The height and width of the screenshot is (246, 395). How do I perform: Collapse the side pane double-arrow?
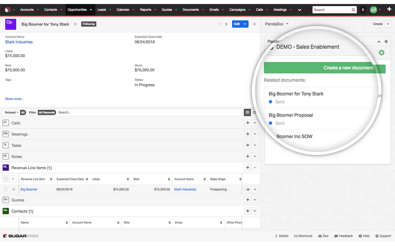[254, 24]
